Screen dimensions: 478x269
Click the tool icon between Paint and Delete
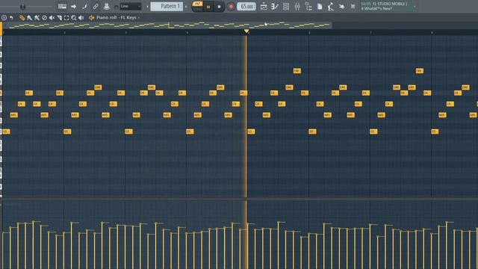point(37,18)
